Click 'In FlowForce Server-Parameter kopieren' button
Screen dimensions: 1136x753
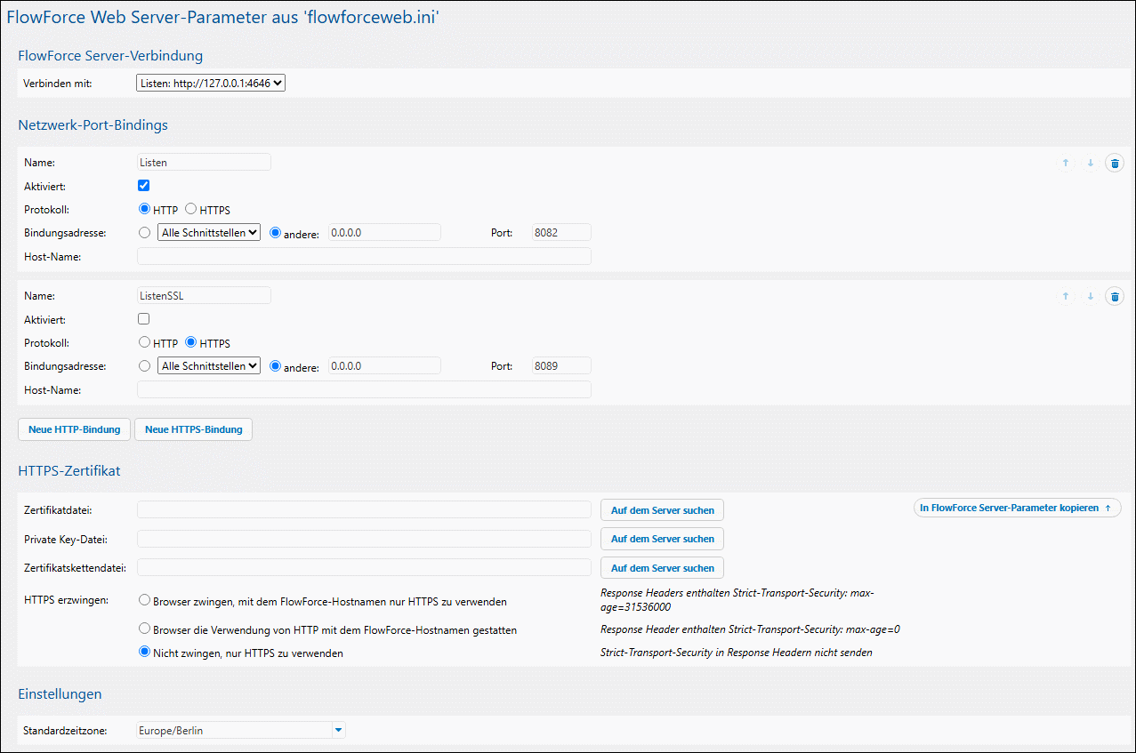click(1016, 508)
